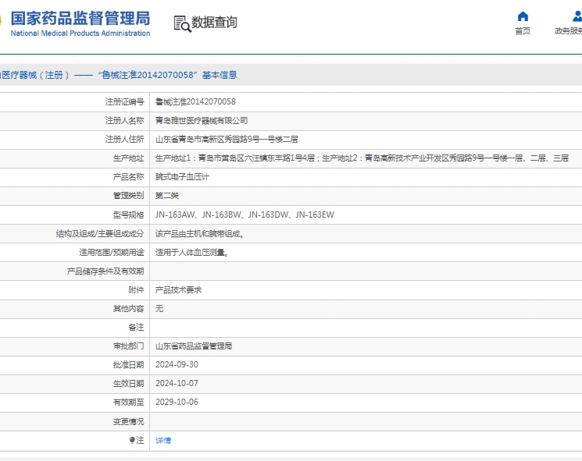
Task: Open the 政务服务 user icon
Action: coord(577,16)
